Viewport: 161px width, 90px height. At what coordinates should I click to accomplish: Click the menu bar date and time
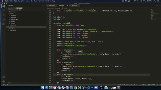(148, 1)
